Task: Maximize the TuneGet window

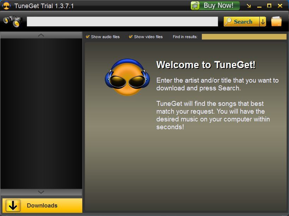Action: (269, 6)
